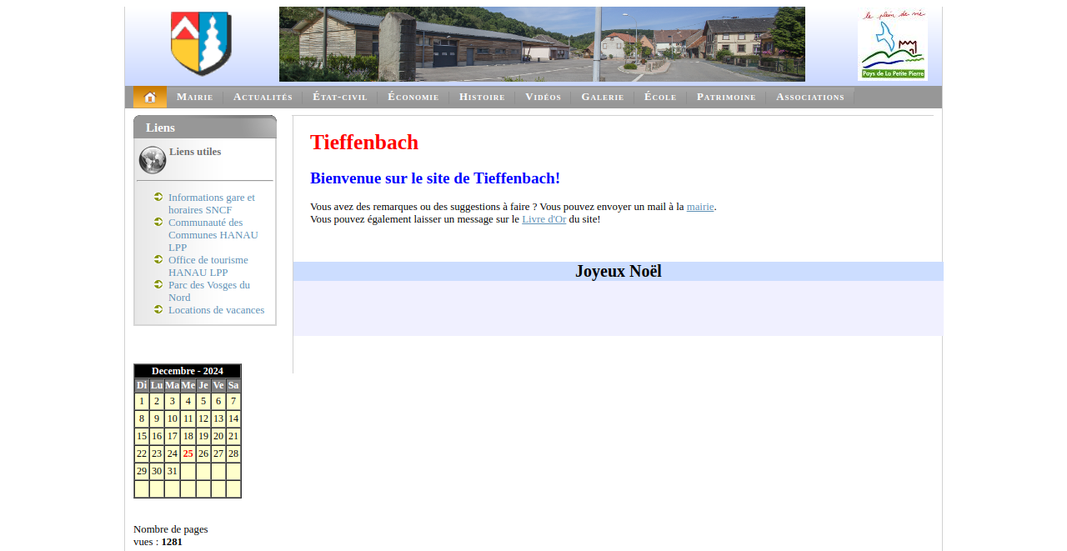Select December 25 in the calendar

tap(188, 453)
